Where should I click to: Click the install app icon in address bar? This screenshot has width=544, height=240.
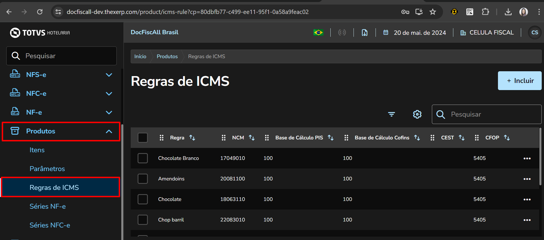click(x=419, y=12)
